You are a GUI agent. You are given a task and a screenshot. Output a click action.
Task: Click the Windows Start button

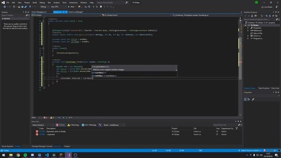(x=4, y=155)
